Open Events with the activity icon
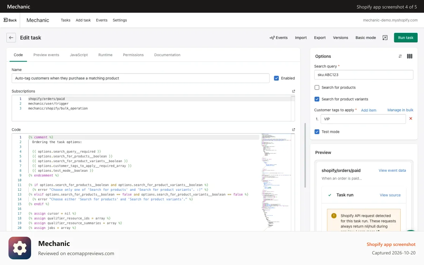424x265 pixels. tap(278, 37)
